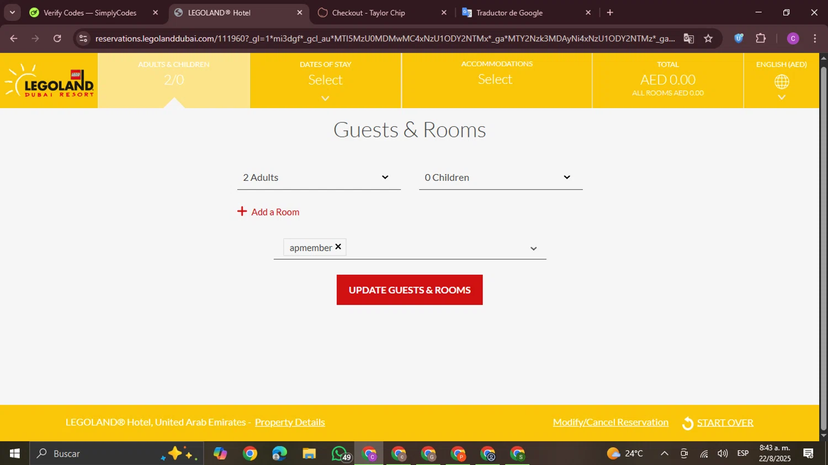
Task: Open the 2 Adults dropdown
Action: coord(319,178)
